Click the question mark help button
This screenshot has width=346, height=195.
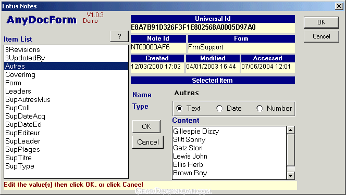click(119, 36)
